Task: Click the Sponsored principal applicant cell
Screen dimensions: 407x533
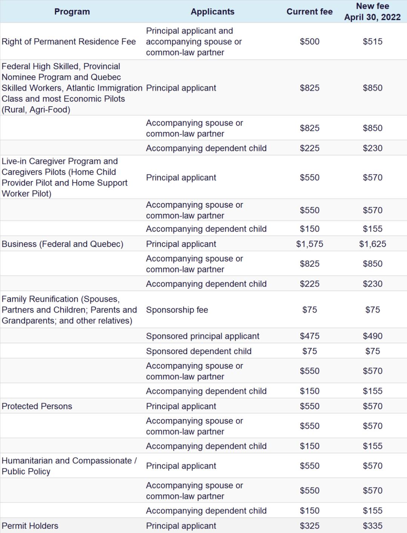Action: [202, 336]
